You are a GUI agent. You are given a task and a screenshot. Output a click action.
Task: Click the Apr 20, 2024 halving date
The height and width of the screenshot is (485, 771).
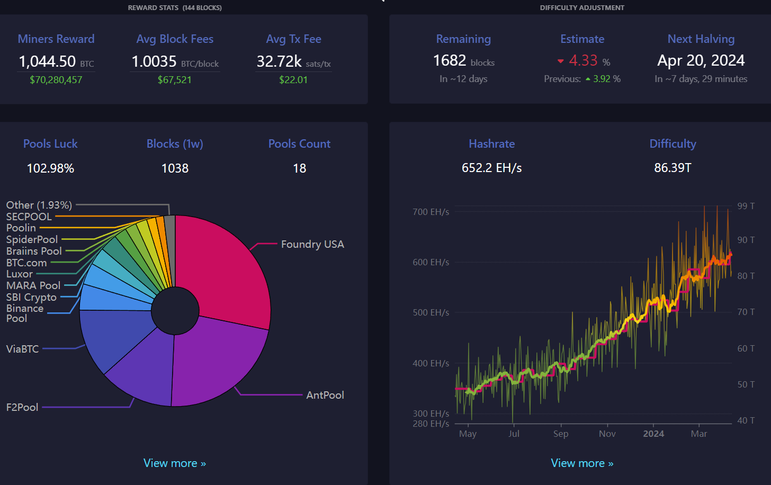701,60
